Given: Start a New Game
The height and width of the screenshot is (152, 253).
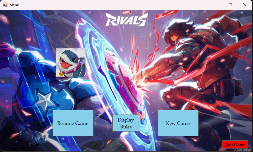Looking at the screenshot, I should tap(178, 123).
